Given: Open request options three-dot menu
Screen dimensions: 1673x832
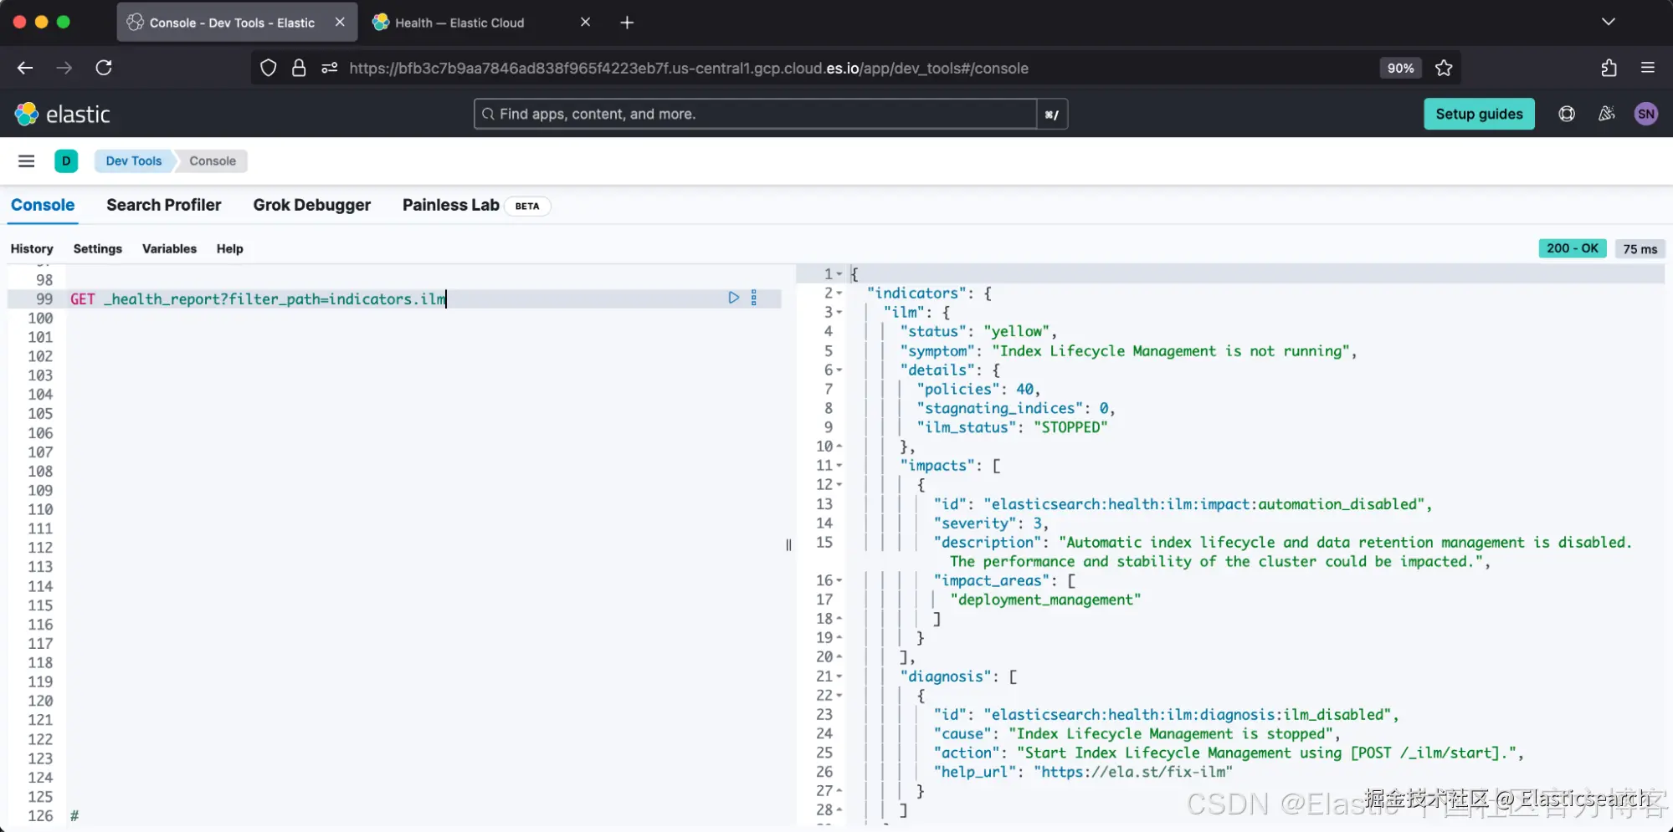Looking at the screenshot, I should point(754,298).
